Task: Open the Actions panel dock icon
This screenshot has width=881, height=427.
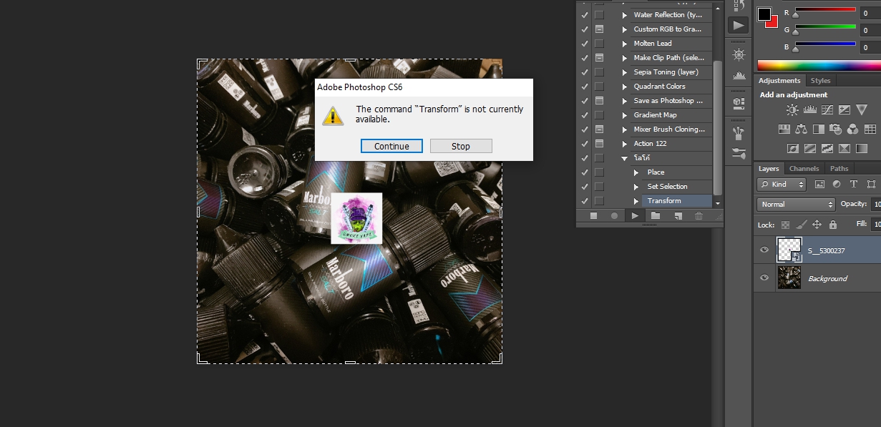Action: point(739,25)
